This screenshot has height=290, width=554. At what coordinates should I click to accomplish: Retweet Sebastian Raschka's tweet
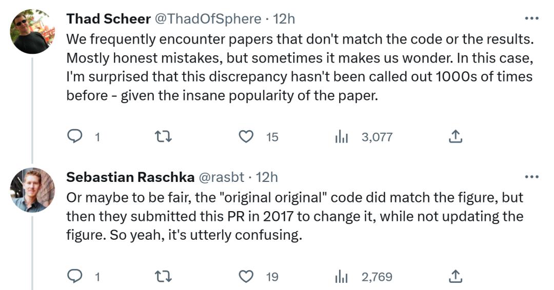point(163,277)
